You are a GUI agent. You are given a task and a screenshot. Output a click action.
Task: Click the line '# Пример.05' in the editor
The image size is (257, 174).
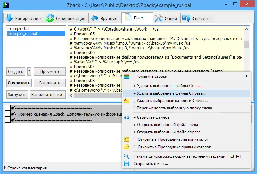(x=82, y=34)
